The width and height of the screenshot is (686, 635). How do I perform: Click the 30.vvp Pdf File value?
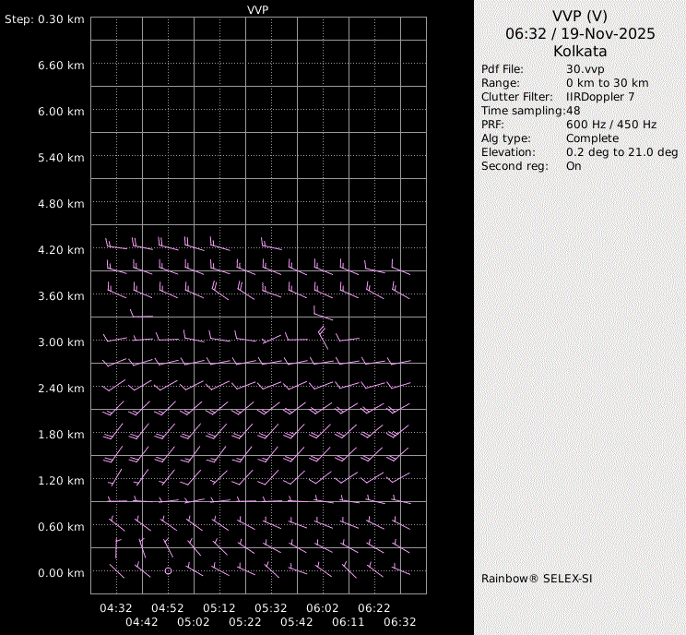pyautogui.click(x=585, y=69)
